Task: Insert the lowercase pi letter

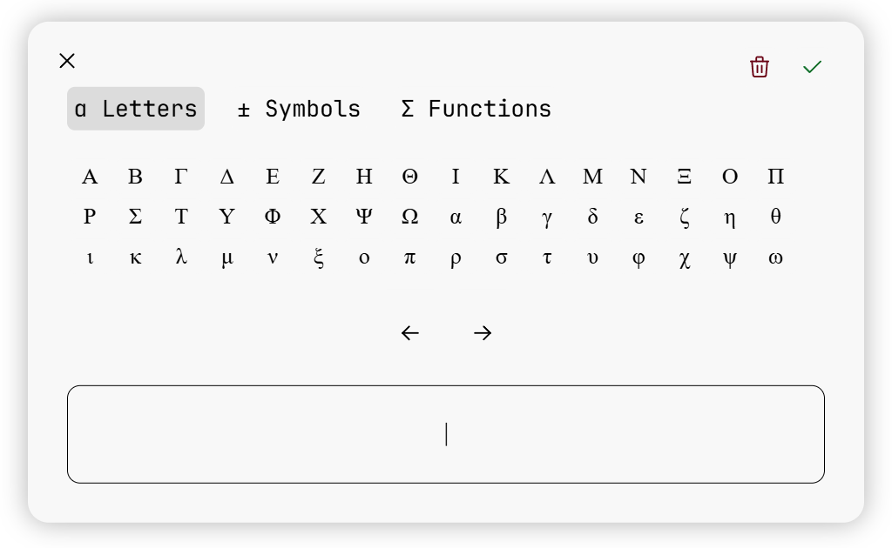Action: [x=409, y=258]
